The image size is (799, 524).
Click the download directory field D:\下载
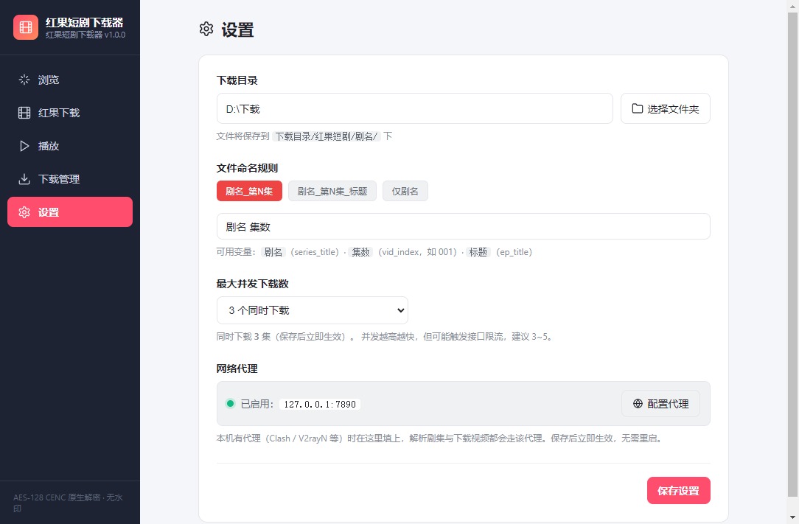414,108
